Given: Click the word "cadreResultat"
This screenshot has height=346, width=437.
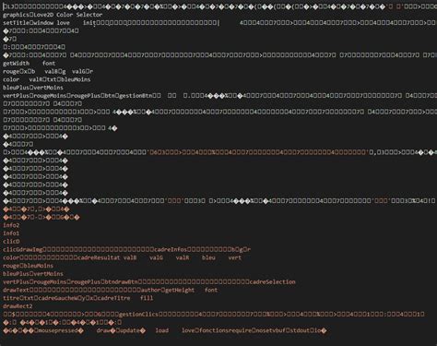Looking at the screenshot, I should (99, 257).
